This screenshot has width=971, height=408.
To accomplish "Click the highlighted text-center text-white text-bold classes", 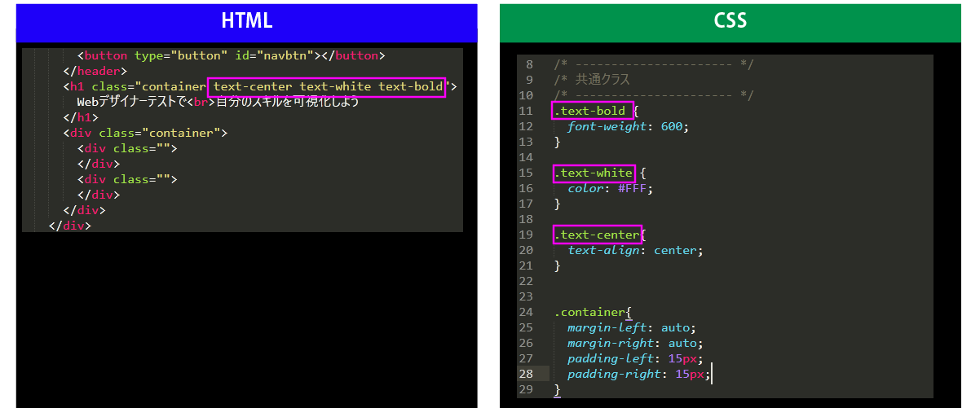I will pyautogui.click(x=327, y=87).
